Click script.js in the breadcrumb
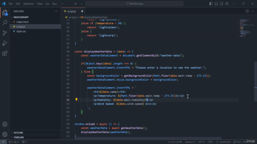Screen dimensions: 257x144 [x=73, y=17]
